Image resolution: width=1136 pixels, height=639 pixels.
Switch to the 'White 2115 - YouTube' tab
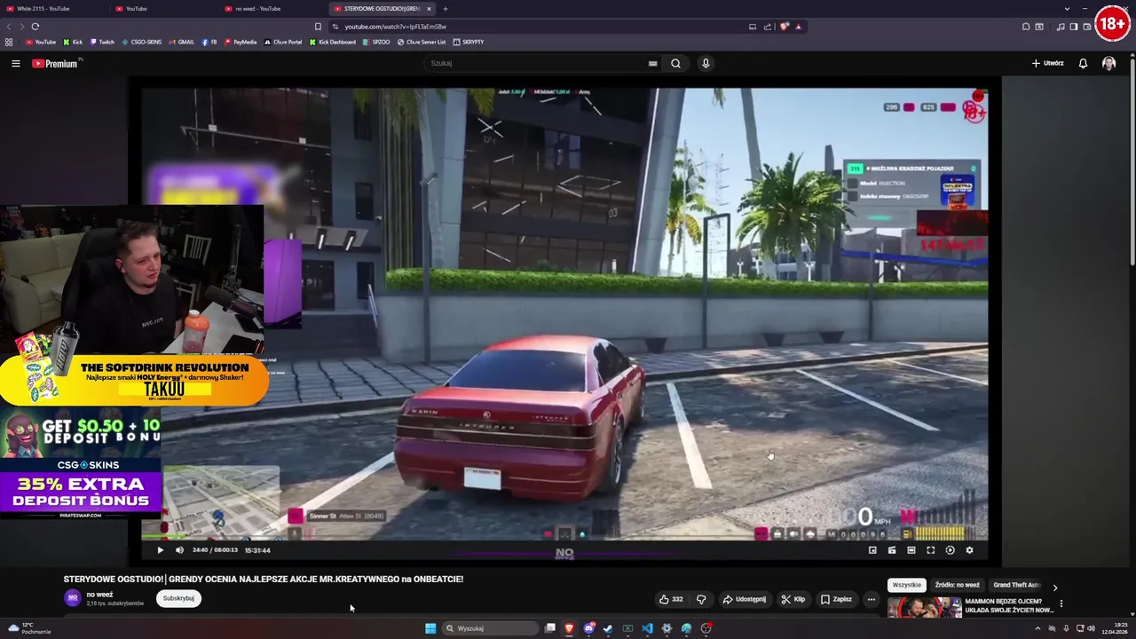click(x=53, y=9)
